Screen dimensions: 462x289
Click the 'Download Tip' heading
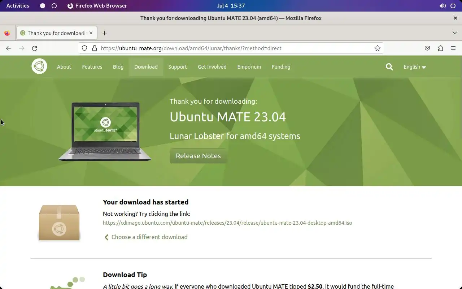pos(125,275)
